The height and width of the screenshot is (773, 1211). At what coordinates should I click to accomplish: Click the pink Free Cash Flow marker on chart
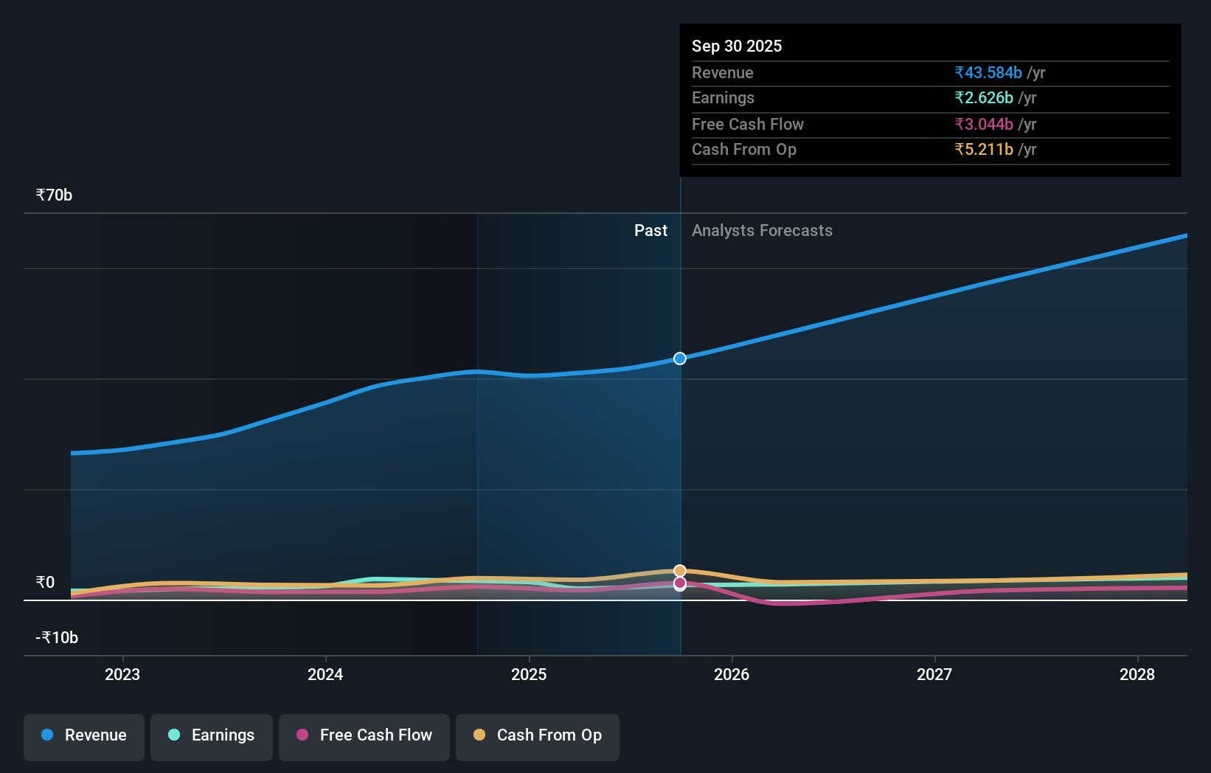pyautogui.click(x=679, y=584)
